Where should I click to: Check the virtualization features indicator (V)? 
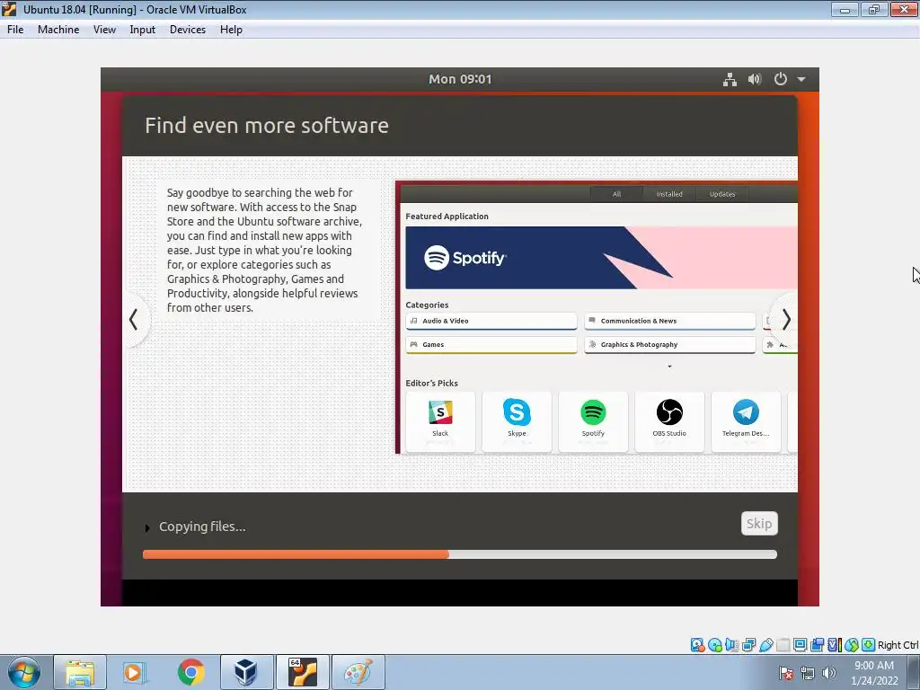834,645
